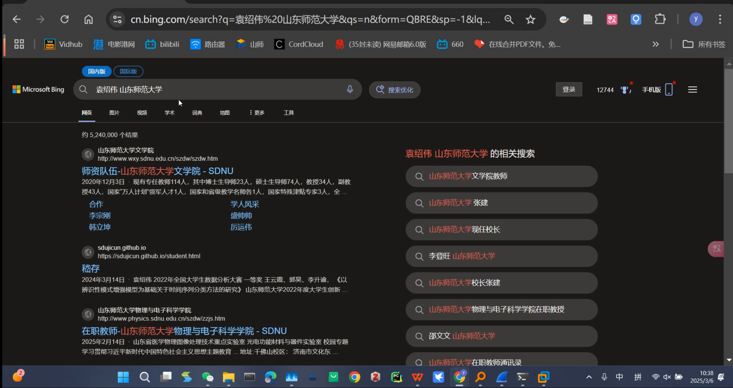Viewport: 733px width, 388px height.
Task: Show hidden system tray icons
Action: point(589,377)
